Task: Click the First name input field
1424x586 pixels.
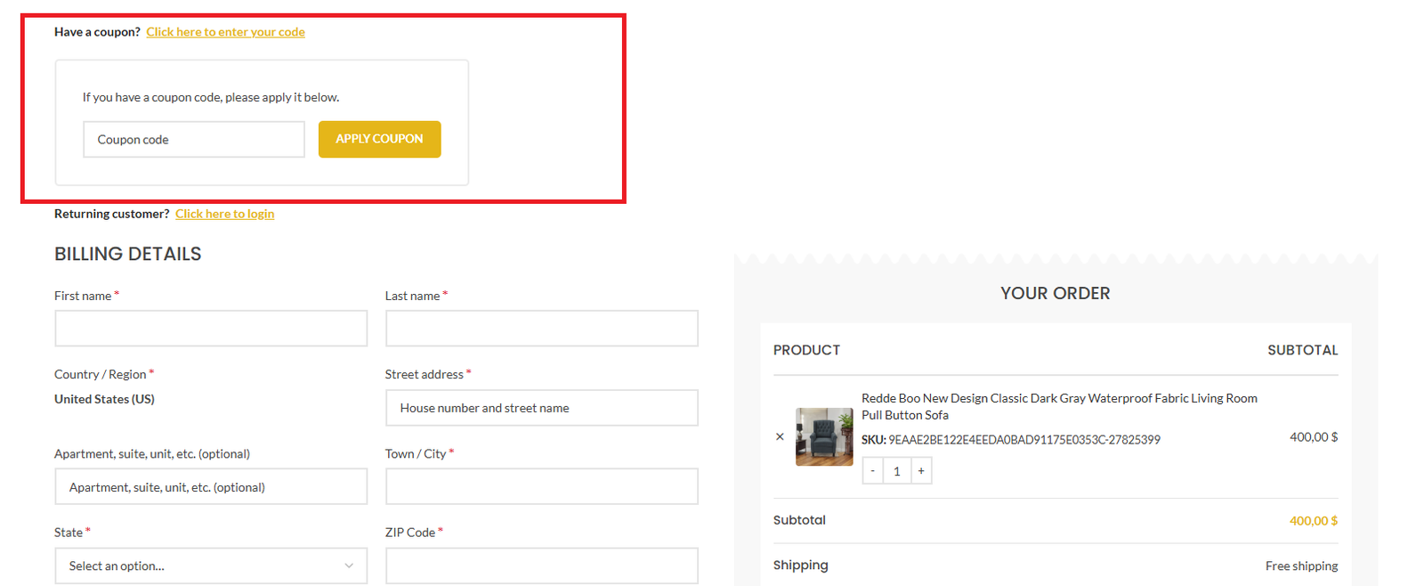Action: tap(211, 329)
